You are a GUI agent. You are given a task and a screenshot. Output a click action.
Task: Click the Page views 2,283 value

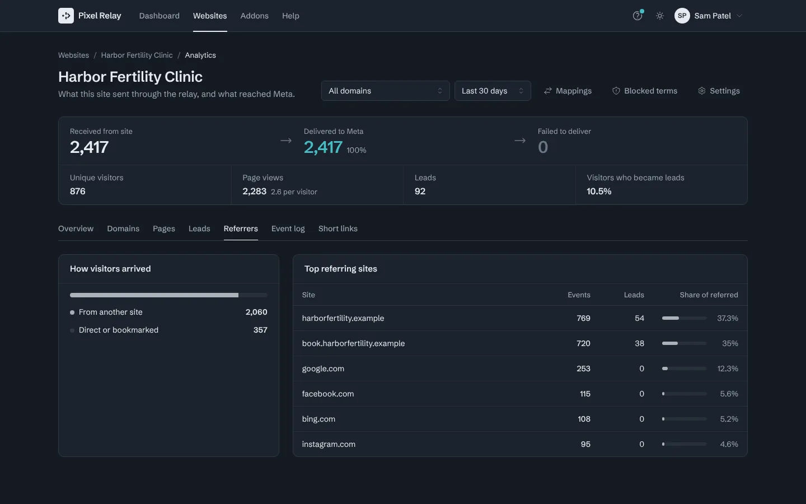pyautogui.click(x=254, y=191)
